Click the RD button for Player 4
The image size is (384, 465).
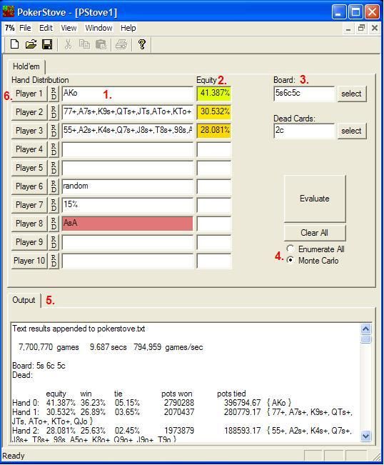[x=54, y=149]
